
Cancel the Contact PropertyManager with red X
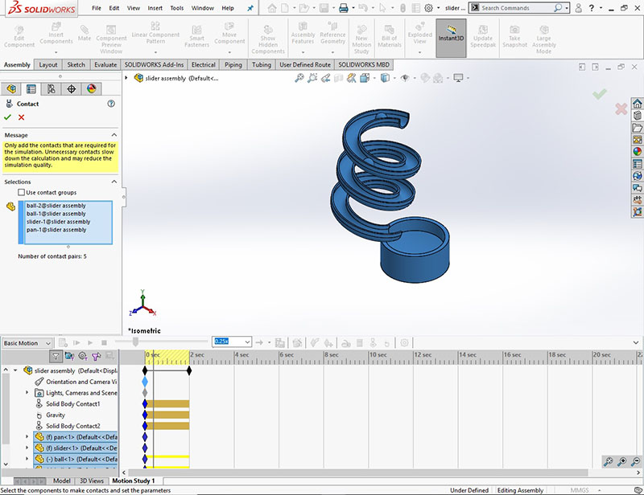point(20,118)
